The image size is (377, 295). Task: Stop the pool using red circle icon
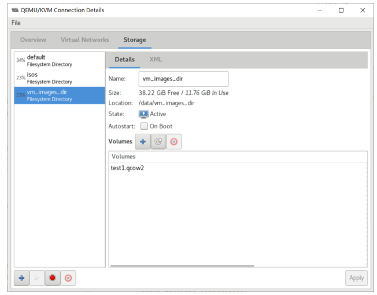pyautogui.click(x=53, y=278)
